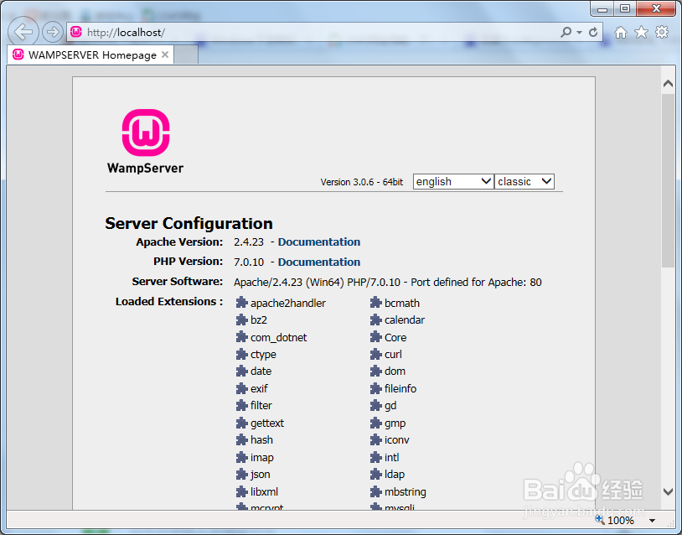The width and height of the screenshot is (682, 535).
Task: Open the address bar autocomplete dropdown arrow
Action: [x=579, y=32]
